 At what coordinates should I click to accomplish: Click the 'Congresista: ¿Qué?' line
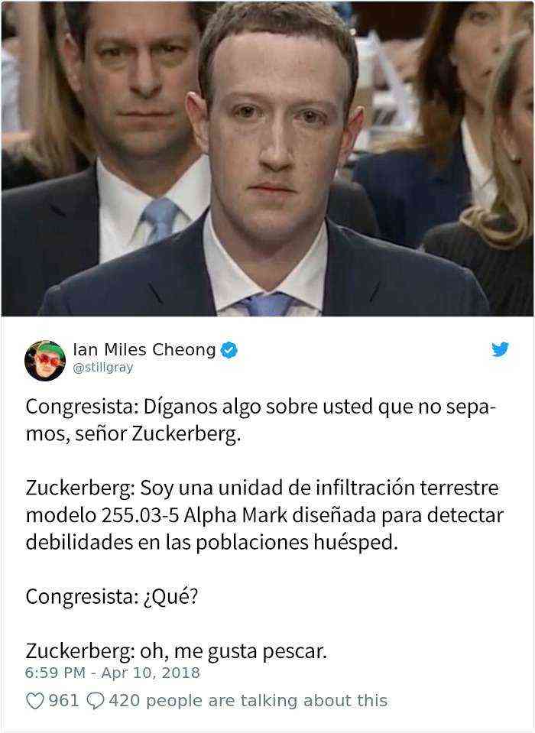click(x=112, y=596)
